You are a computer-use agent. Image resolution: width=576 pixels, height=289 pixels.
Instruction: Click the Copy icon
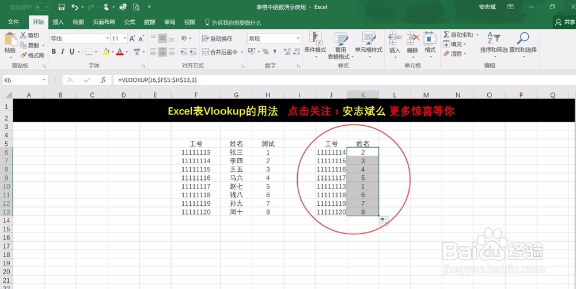pyautogui.click(x=24, y=45)
